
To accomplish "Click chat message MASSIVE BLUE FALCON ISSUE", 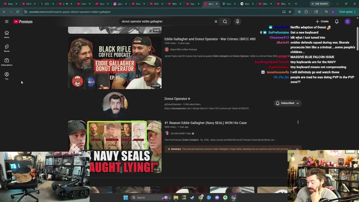I will coord(312,57).
